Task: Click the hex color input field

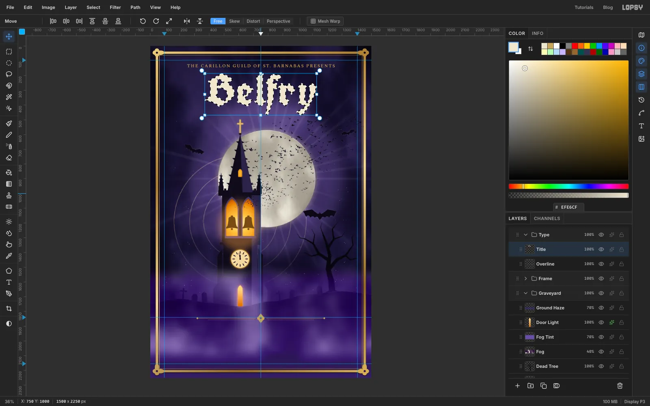Action: click(x=569, y=207)
